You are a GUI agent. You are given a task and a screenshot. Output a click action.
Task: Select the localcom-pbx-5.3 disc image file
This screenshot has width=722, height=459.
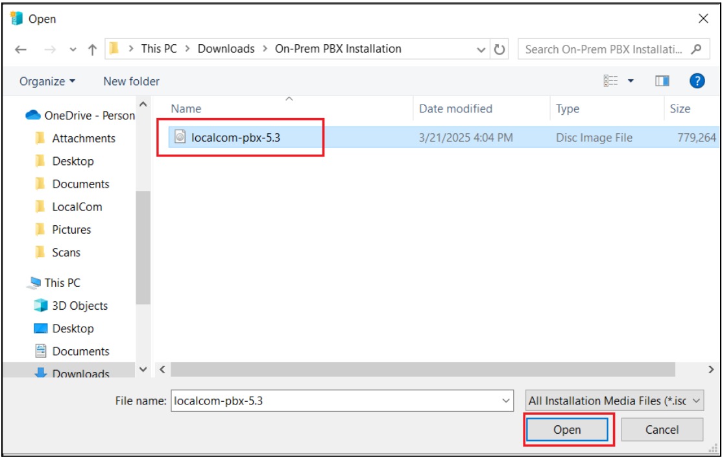pos(235,138)
